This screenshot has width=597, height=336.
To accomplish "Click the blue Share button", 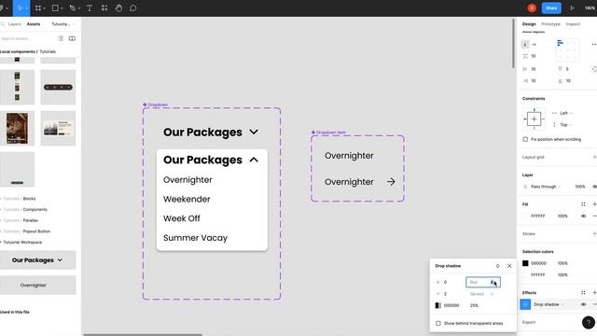I will (x=551, y=8).
